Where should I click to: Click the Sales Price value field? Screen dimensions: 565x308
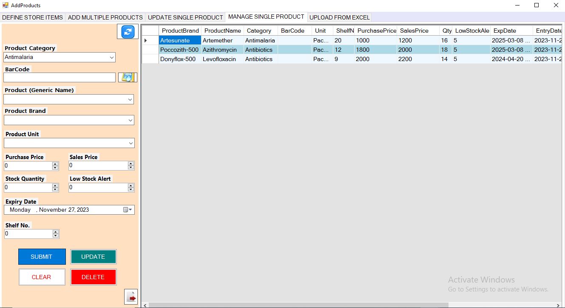click(98, 166)
